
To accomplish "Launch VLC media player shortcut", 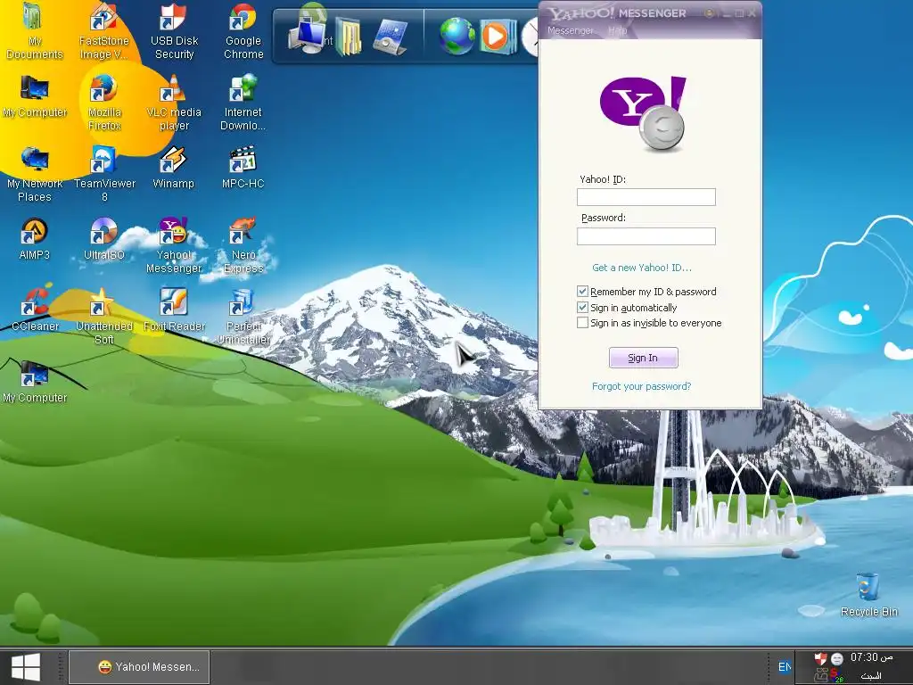I will 174,103.
